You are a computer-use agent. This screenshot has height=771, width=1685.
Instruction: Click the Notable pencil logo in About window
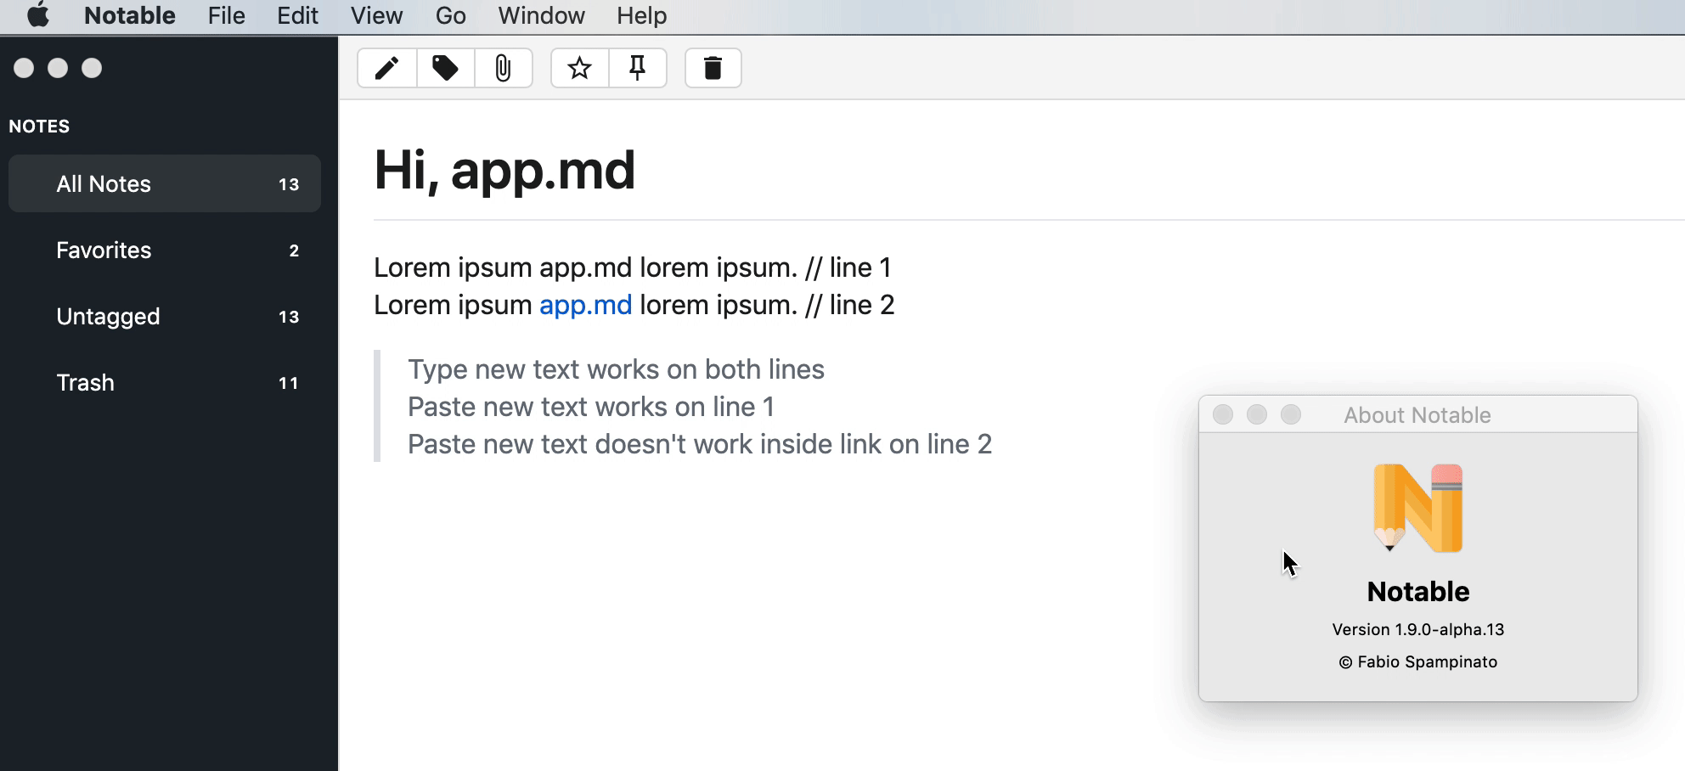tap(1417, 507)
